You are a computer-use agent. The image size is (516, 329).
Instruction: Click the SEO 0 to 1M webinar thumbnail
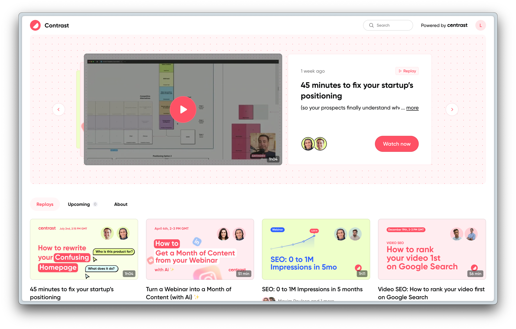(x=316, y=249)
